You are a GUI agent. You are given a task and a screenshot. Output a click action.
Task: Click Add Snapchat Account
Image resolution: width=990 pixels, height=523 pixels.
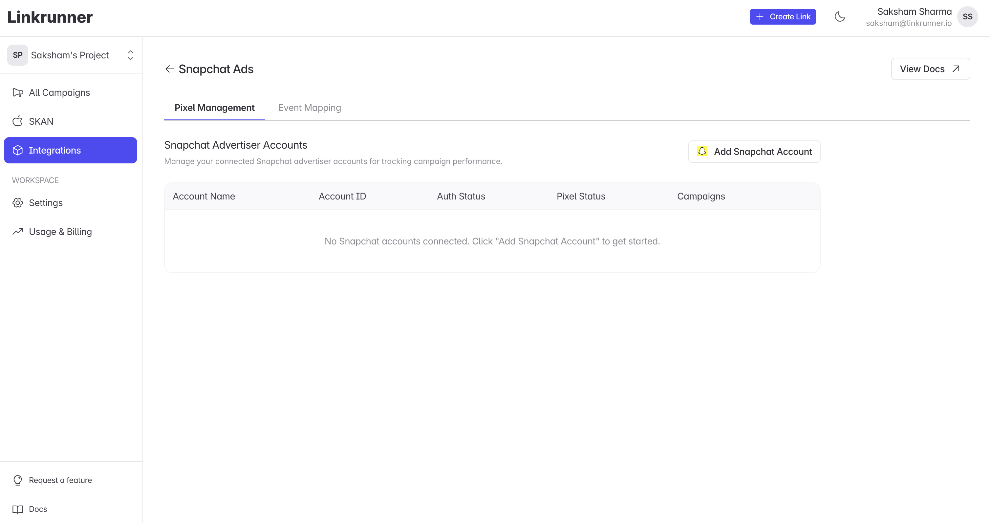click(x=754, y=151)
